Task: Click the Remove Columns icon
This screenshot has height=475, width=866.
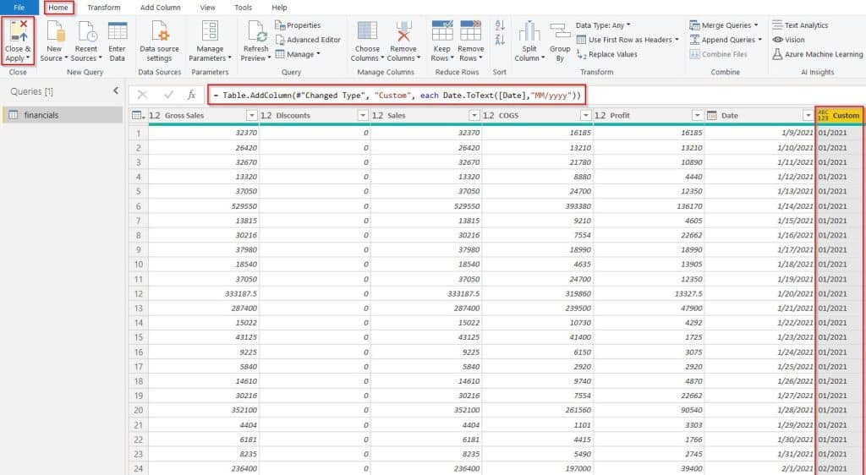Action: click(x=403, y=31)
